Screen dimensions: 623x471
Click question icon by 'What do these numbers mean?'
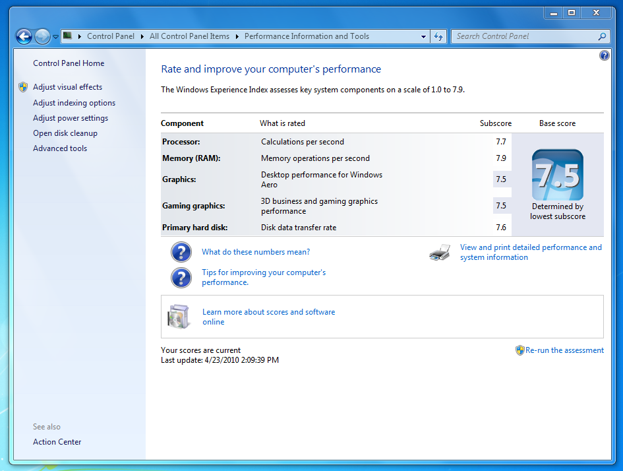coord(181,252)
